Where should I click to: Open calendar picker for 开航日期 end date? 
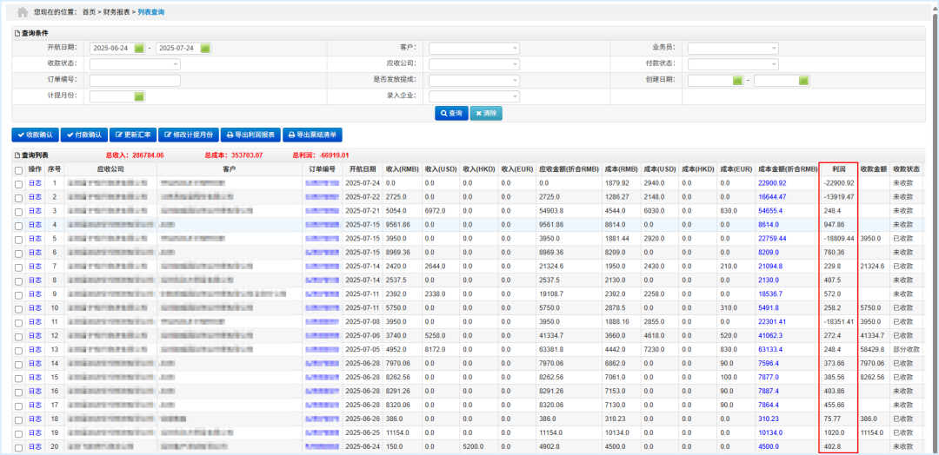pyautogui.click(x=205, y=48)
